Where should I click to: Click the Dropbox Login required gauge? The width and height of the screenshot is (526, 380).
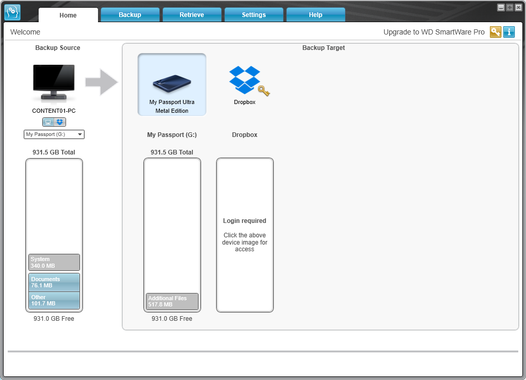(245, 235)
